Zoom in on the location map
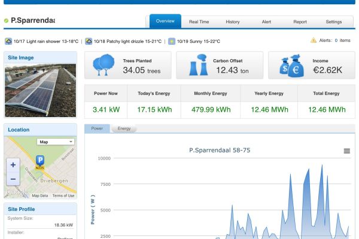The image size is (359, 239). pyautogui.click(x=13, y=164)
